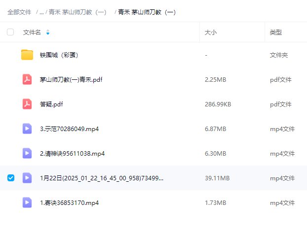This screenshot has height=234, width=307.
Task: Play 3.示范70286049.mp4 by its name
Action: click(69, 129)
